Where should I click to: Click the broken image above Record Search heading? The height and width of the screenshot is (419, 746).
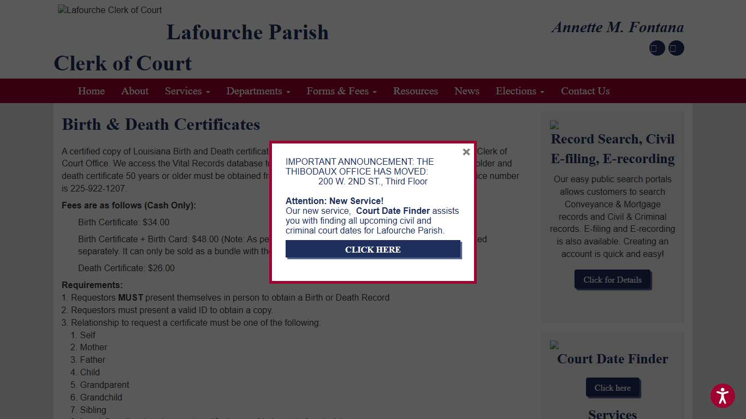coord(554,125)
